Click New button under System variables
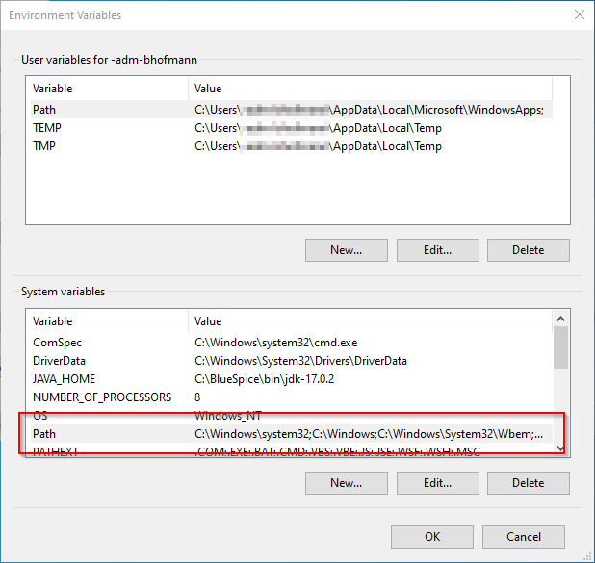The image size is (595, 563). click(346, 482)
